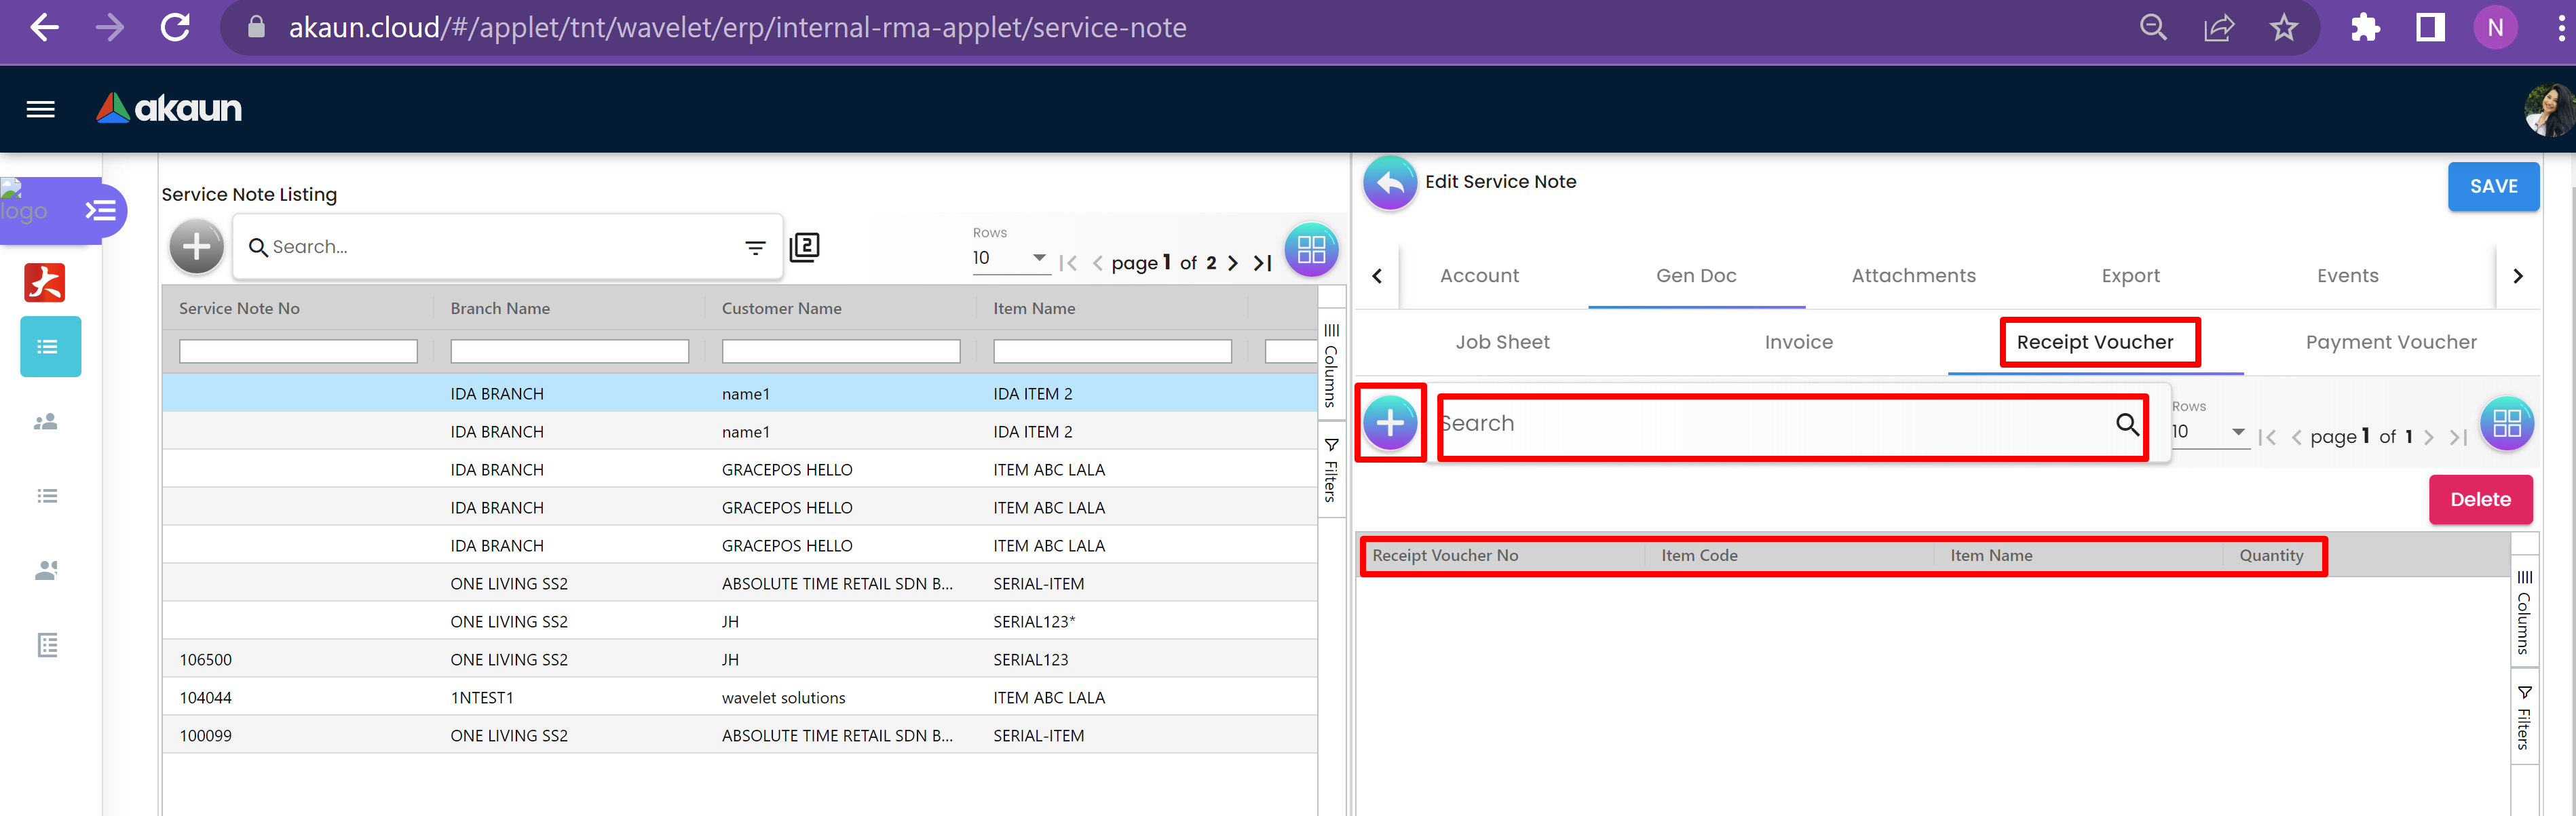Add a new receipt voucher with plus button
This screenshot has height=816, width=2576.
(1389, 423)
